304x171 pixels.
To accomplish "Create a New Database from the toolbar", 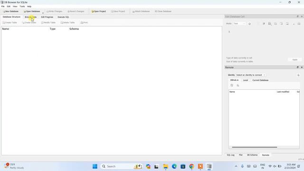I will (x=11, y=11).
